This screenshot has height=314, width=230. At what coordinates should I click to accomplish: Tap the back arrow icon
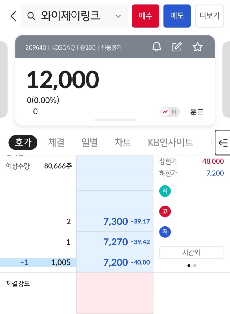coord(14,16)
